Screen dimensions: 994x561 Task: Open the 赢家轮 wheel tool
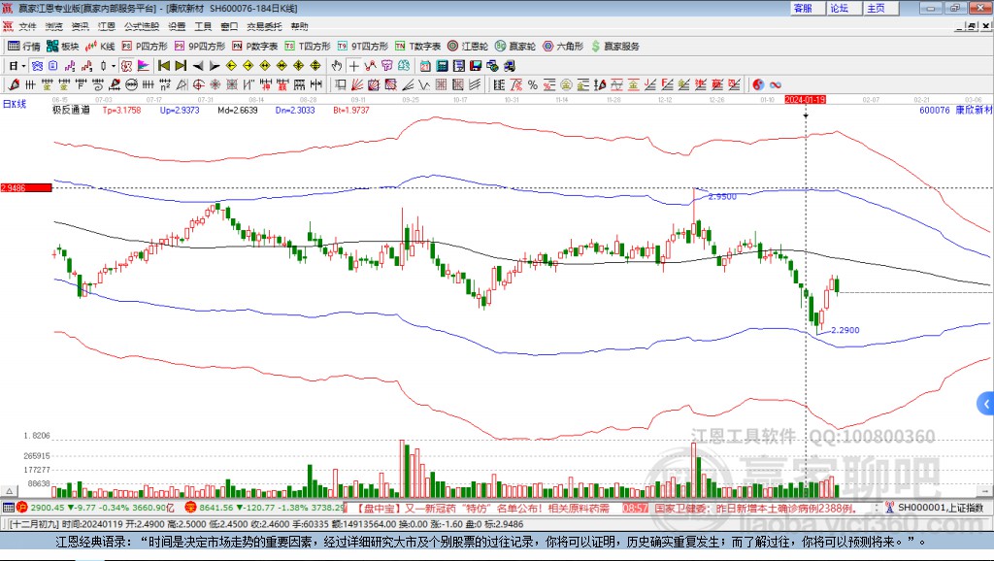pyautogui.click(x=515, y=47)
